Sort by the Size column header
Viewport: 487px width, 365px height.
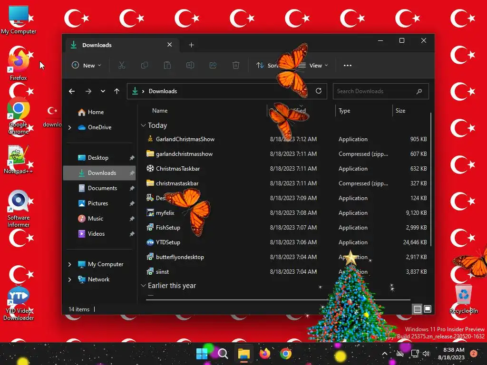[x=400, y=110]
